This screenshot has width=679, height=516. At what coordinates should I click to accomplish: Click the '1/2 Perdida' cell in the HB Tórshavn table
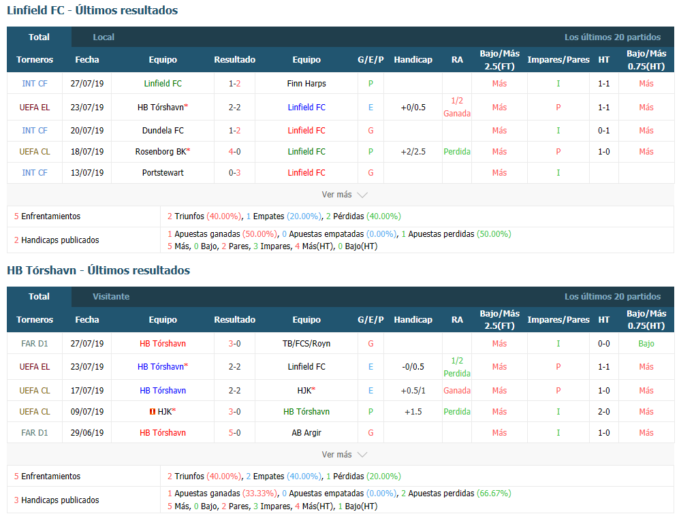457,367
